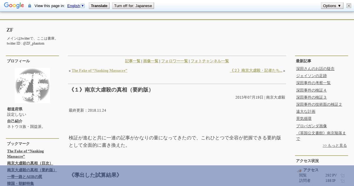The height and width of the screenshot is (186, 354).
Task: Open bookmark 韓国・朝鮮特集
Action: click(x=20, y=184)
